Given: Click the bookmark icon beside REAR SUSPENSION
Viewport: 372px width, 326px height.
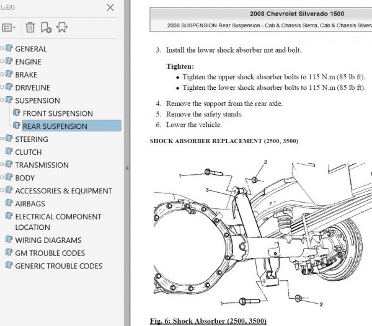Looking at the screenshot, I should point(17,125).
